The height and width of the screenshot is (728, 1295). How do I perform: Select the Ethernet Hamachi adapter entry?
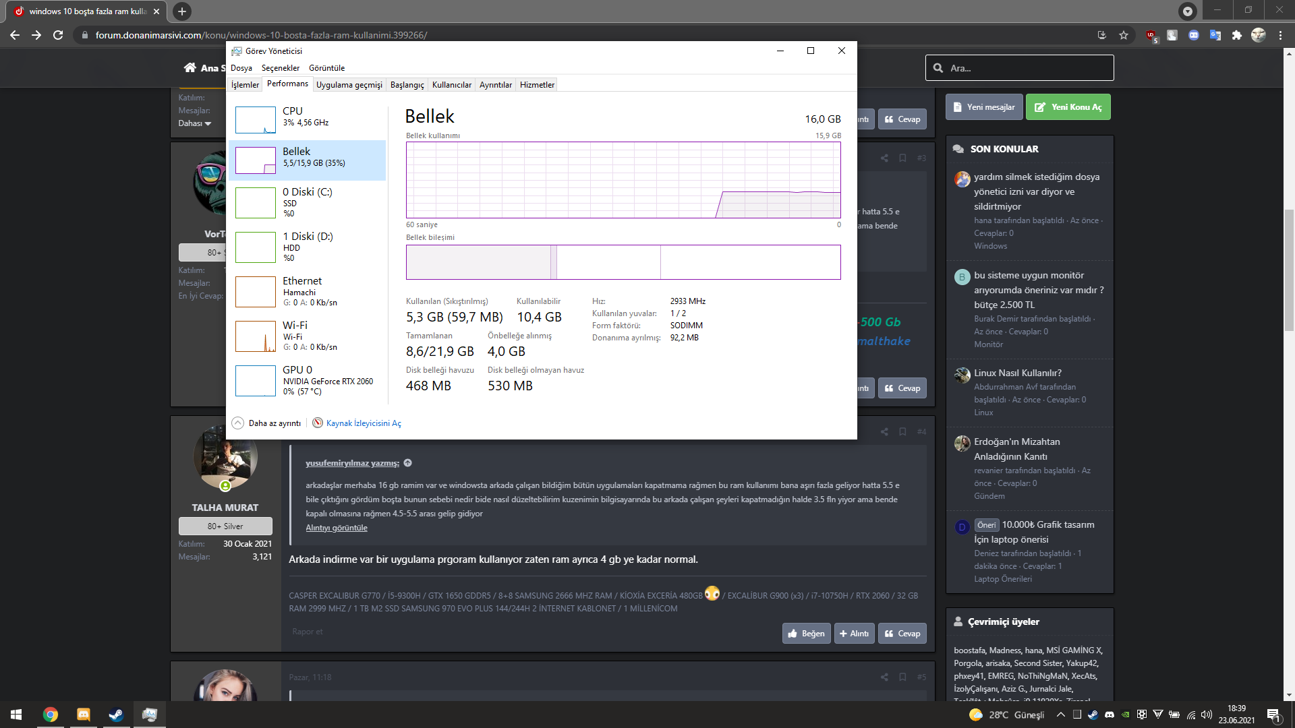307,291
